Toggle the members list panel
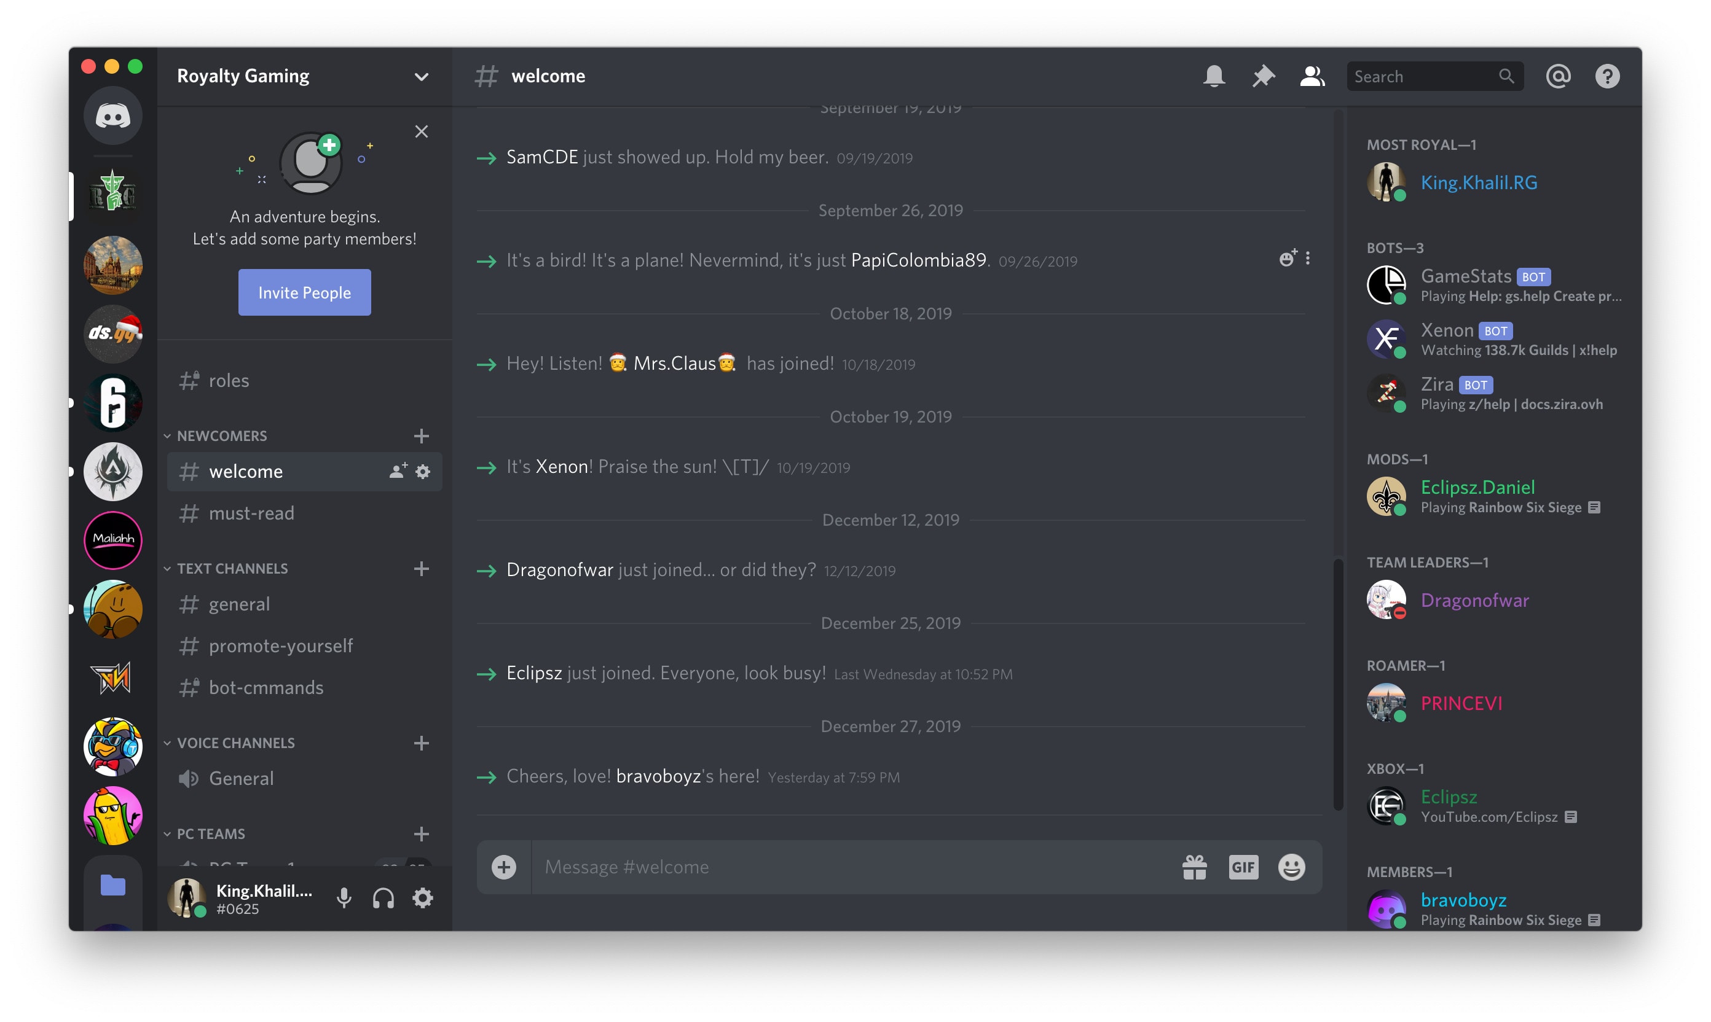The width and height of the screenshot is (1711, 1022). pyautogui.click(x=1312, y=76)
